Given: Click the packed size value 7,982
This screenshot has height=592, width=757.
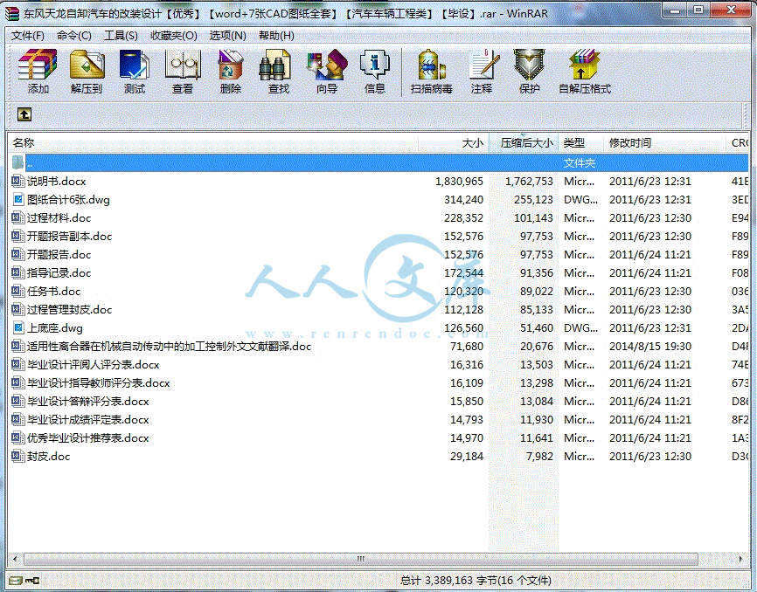Looking at the screenshot, I should 539,456.
